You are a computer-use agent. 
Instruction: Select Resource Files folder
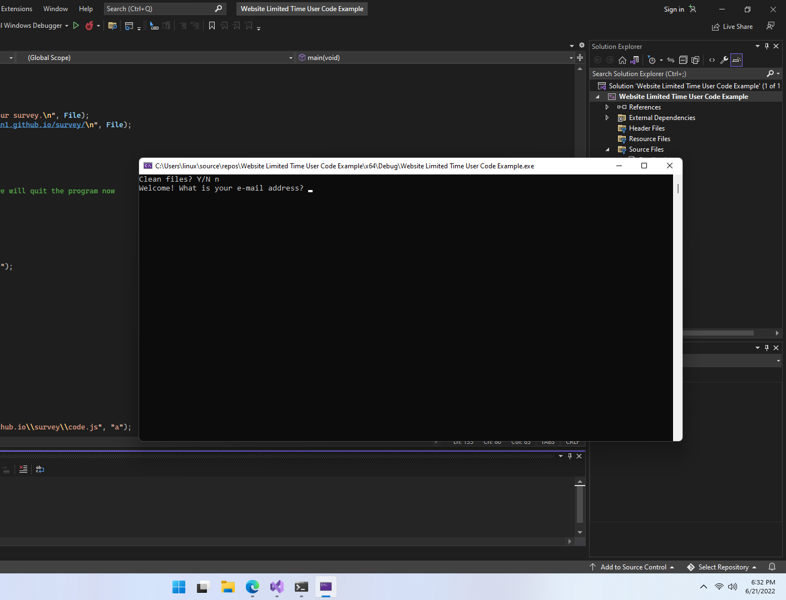[x=649, y=139]
